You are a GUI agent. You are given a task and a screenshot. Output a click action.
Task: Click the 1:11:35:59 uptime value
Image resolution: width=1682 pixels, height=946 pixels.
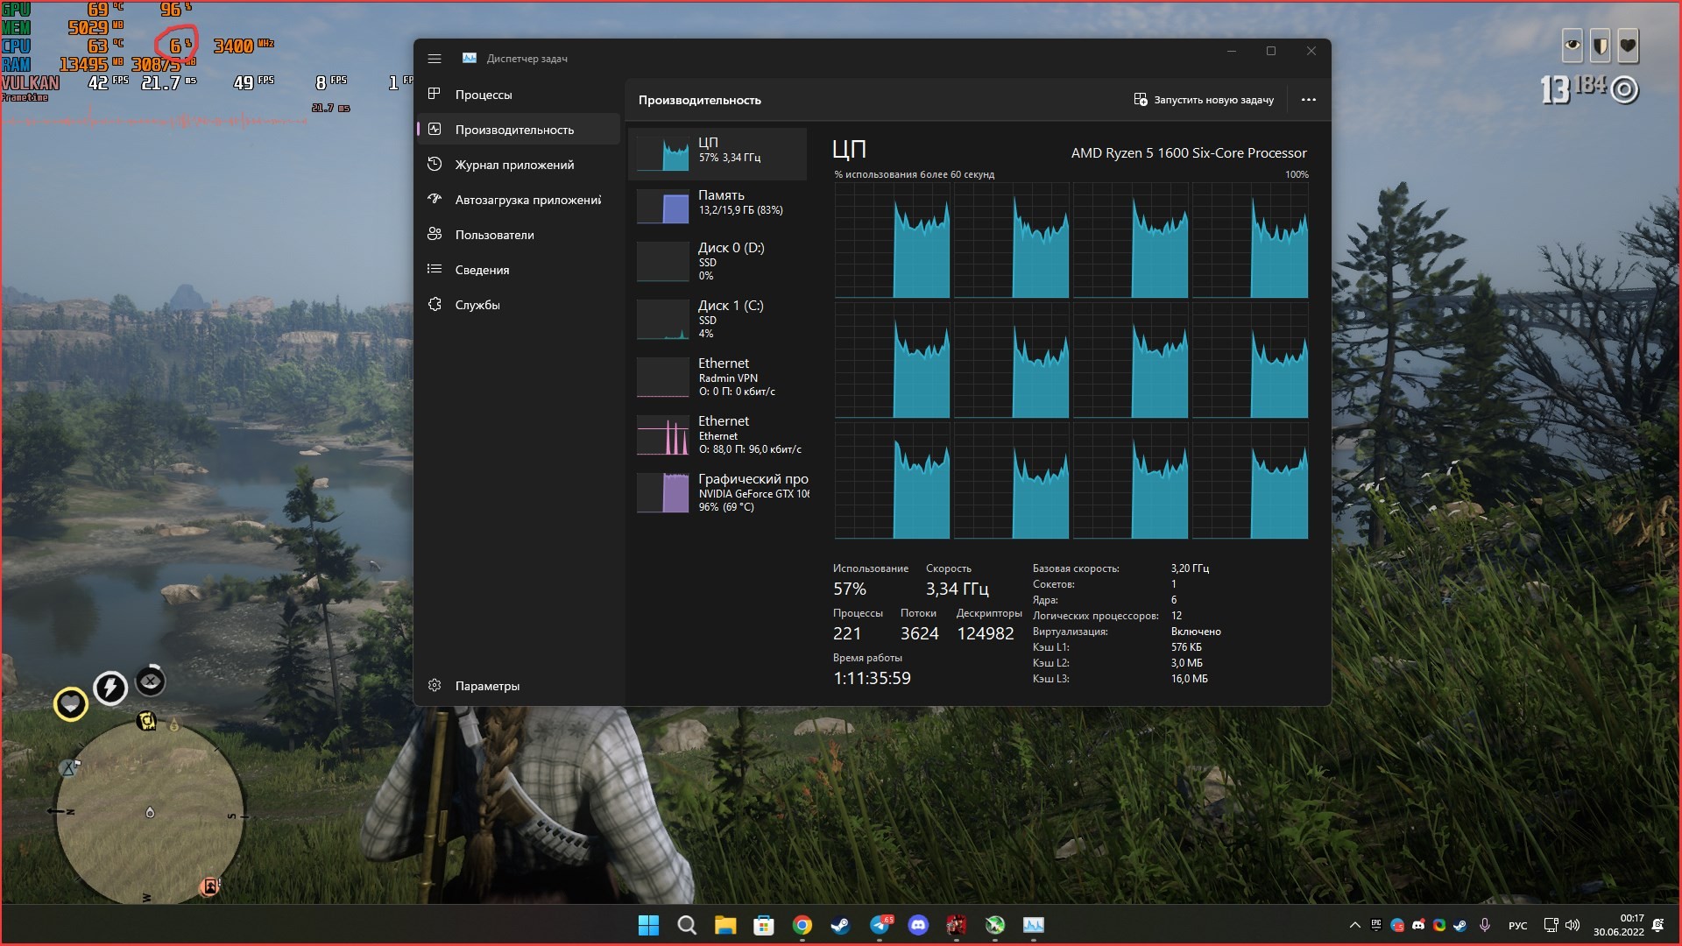872,678
